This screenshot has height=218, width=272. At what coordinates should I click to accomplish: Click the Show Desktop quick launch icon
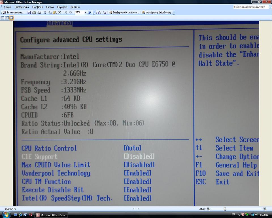click(15, 215)
